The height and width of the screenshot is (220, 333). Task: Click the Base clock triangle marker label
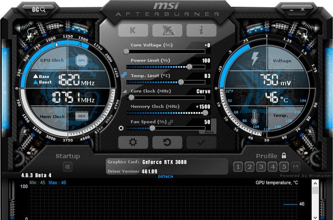[x=42, y=76]
